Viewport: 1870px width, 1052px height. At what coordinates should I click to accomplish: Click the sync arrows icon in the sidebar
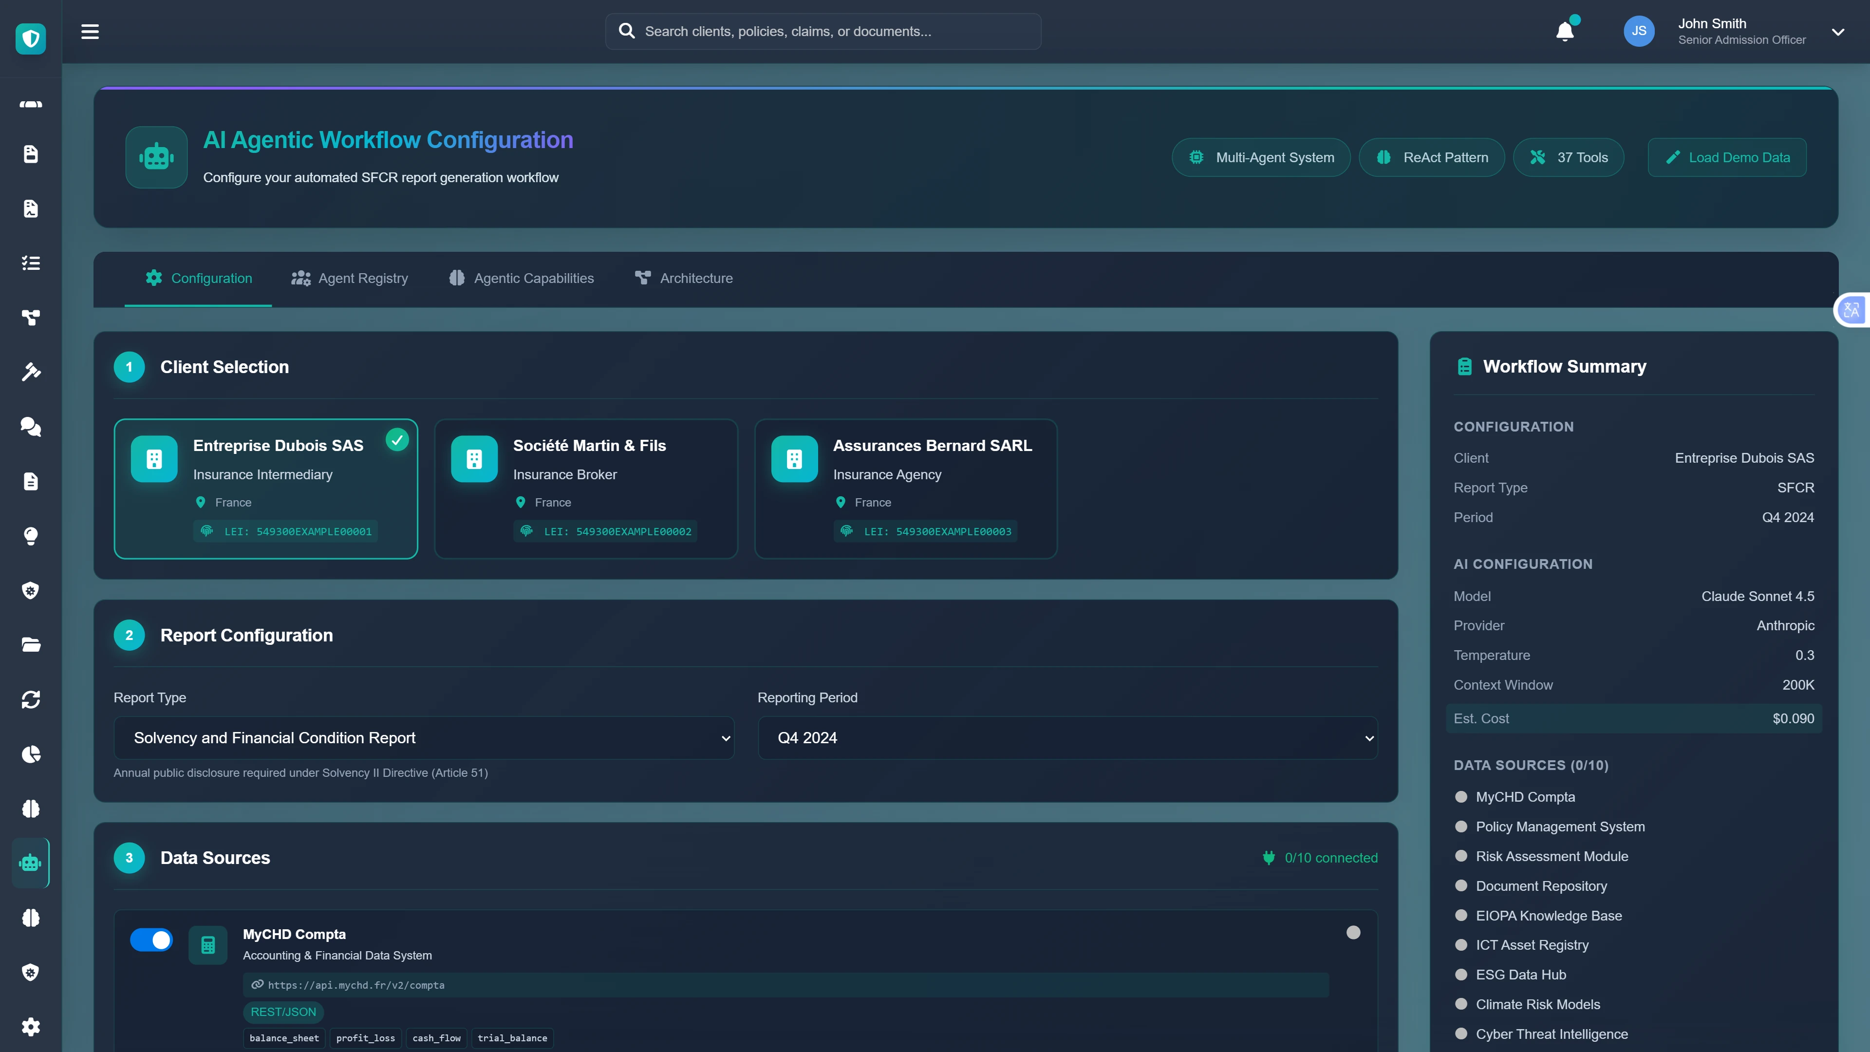click(x=31, y=699)
